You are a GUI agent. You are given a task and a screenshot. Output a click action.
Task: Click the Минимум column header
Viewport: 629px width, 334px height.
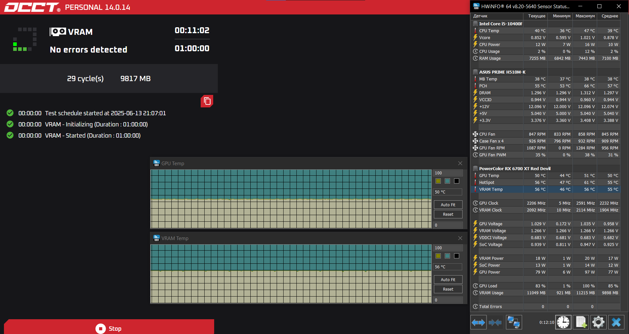pyautogui.click(x=560, y=16)
